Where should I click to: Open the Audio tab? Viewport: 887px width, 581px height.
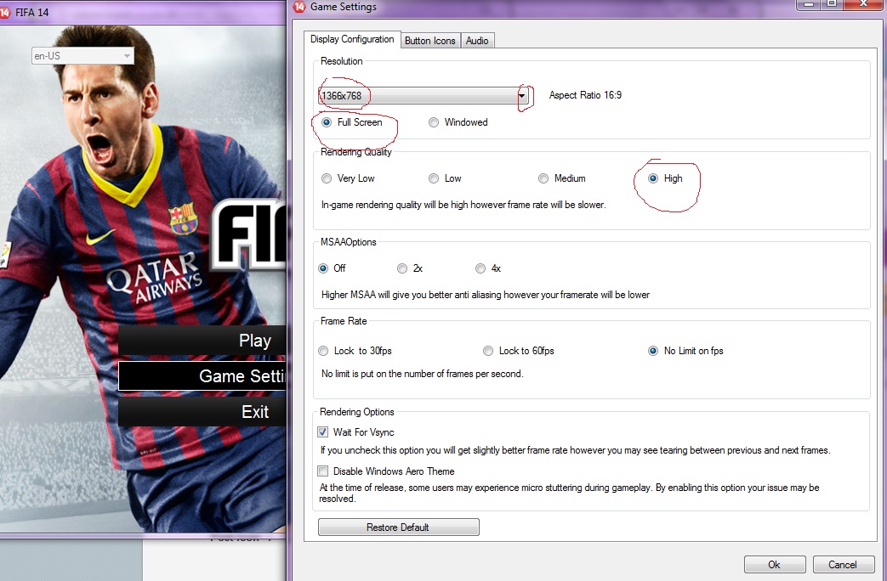click(477, 41)
